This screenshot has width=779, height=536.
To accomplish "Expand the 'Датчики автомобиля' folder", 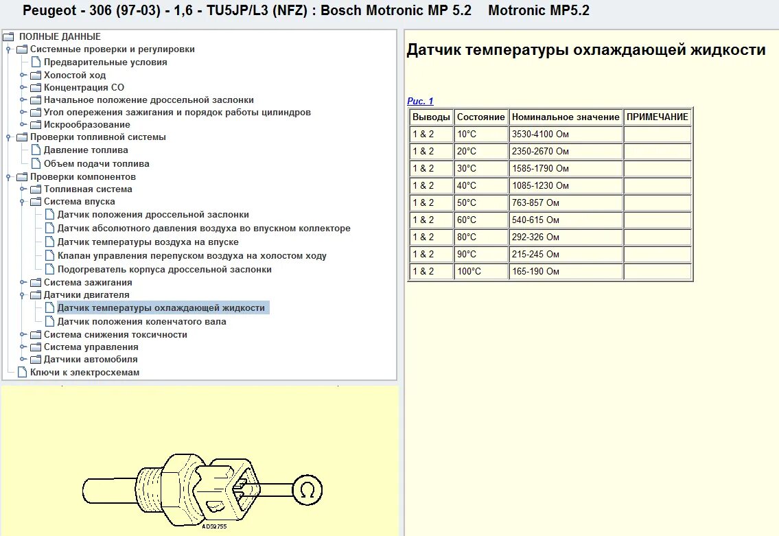I will coord(23,359).
